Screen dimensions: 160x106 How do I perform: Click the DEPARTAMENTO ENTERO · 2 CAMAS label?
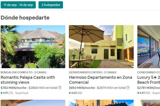(x=93, y=72)
